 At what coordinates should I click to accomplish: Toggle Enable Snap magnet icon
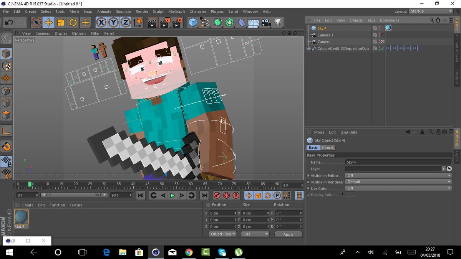[6, 146]
